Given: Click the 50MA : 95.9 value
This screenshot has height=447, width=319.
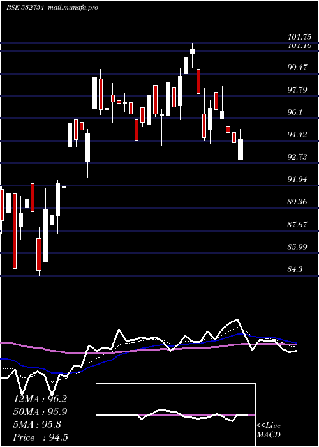Looking at the screenshot, I should 40,412.
